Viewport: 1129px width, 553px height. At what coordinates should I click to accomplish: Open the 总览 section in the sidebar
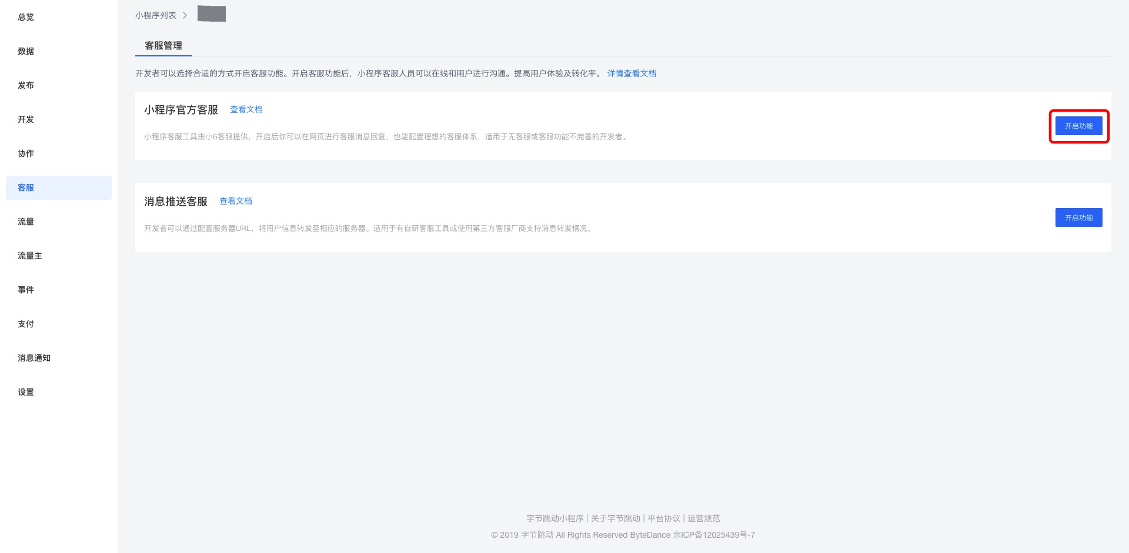(26, 17)
